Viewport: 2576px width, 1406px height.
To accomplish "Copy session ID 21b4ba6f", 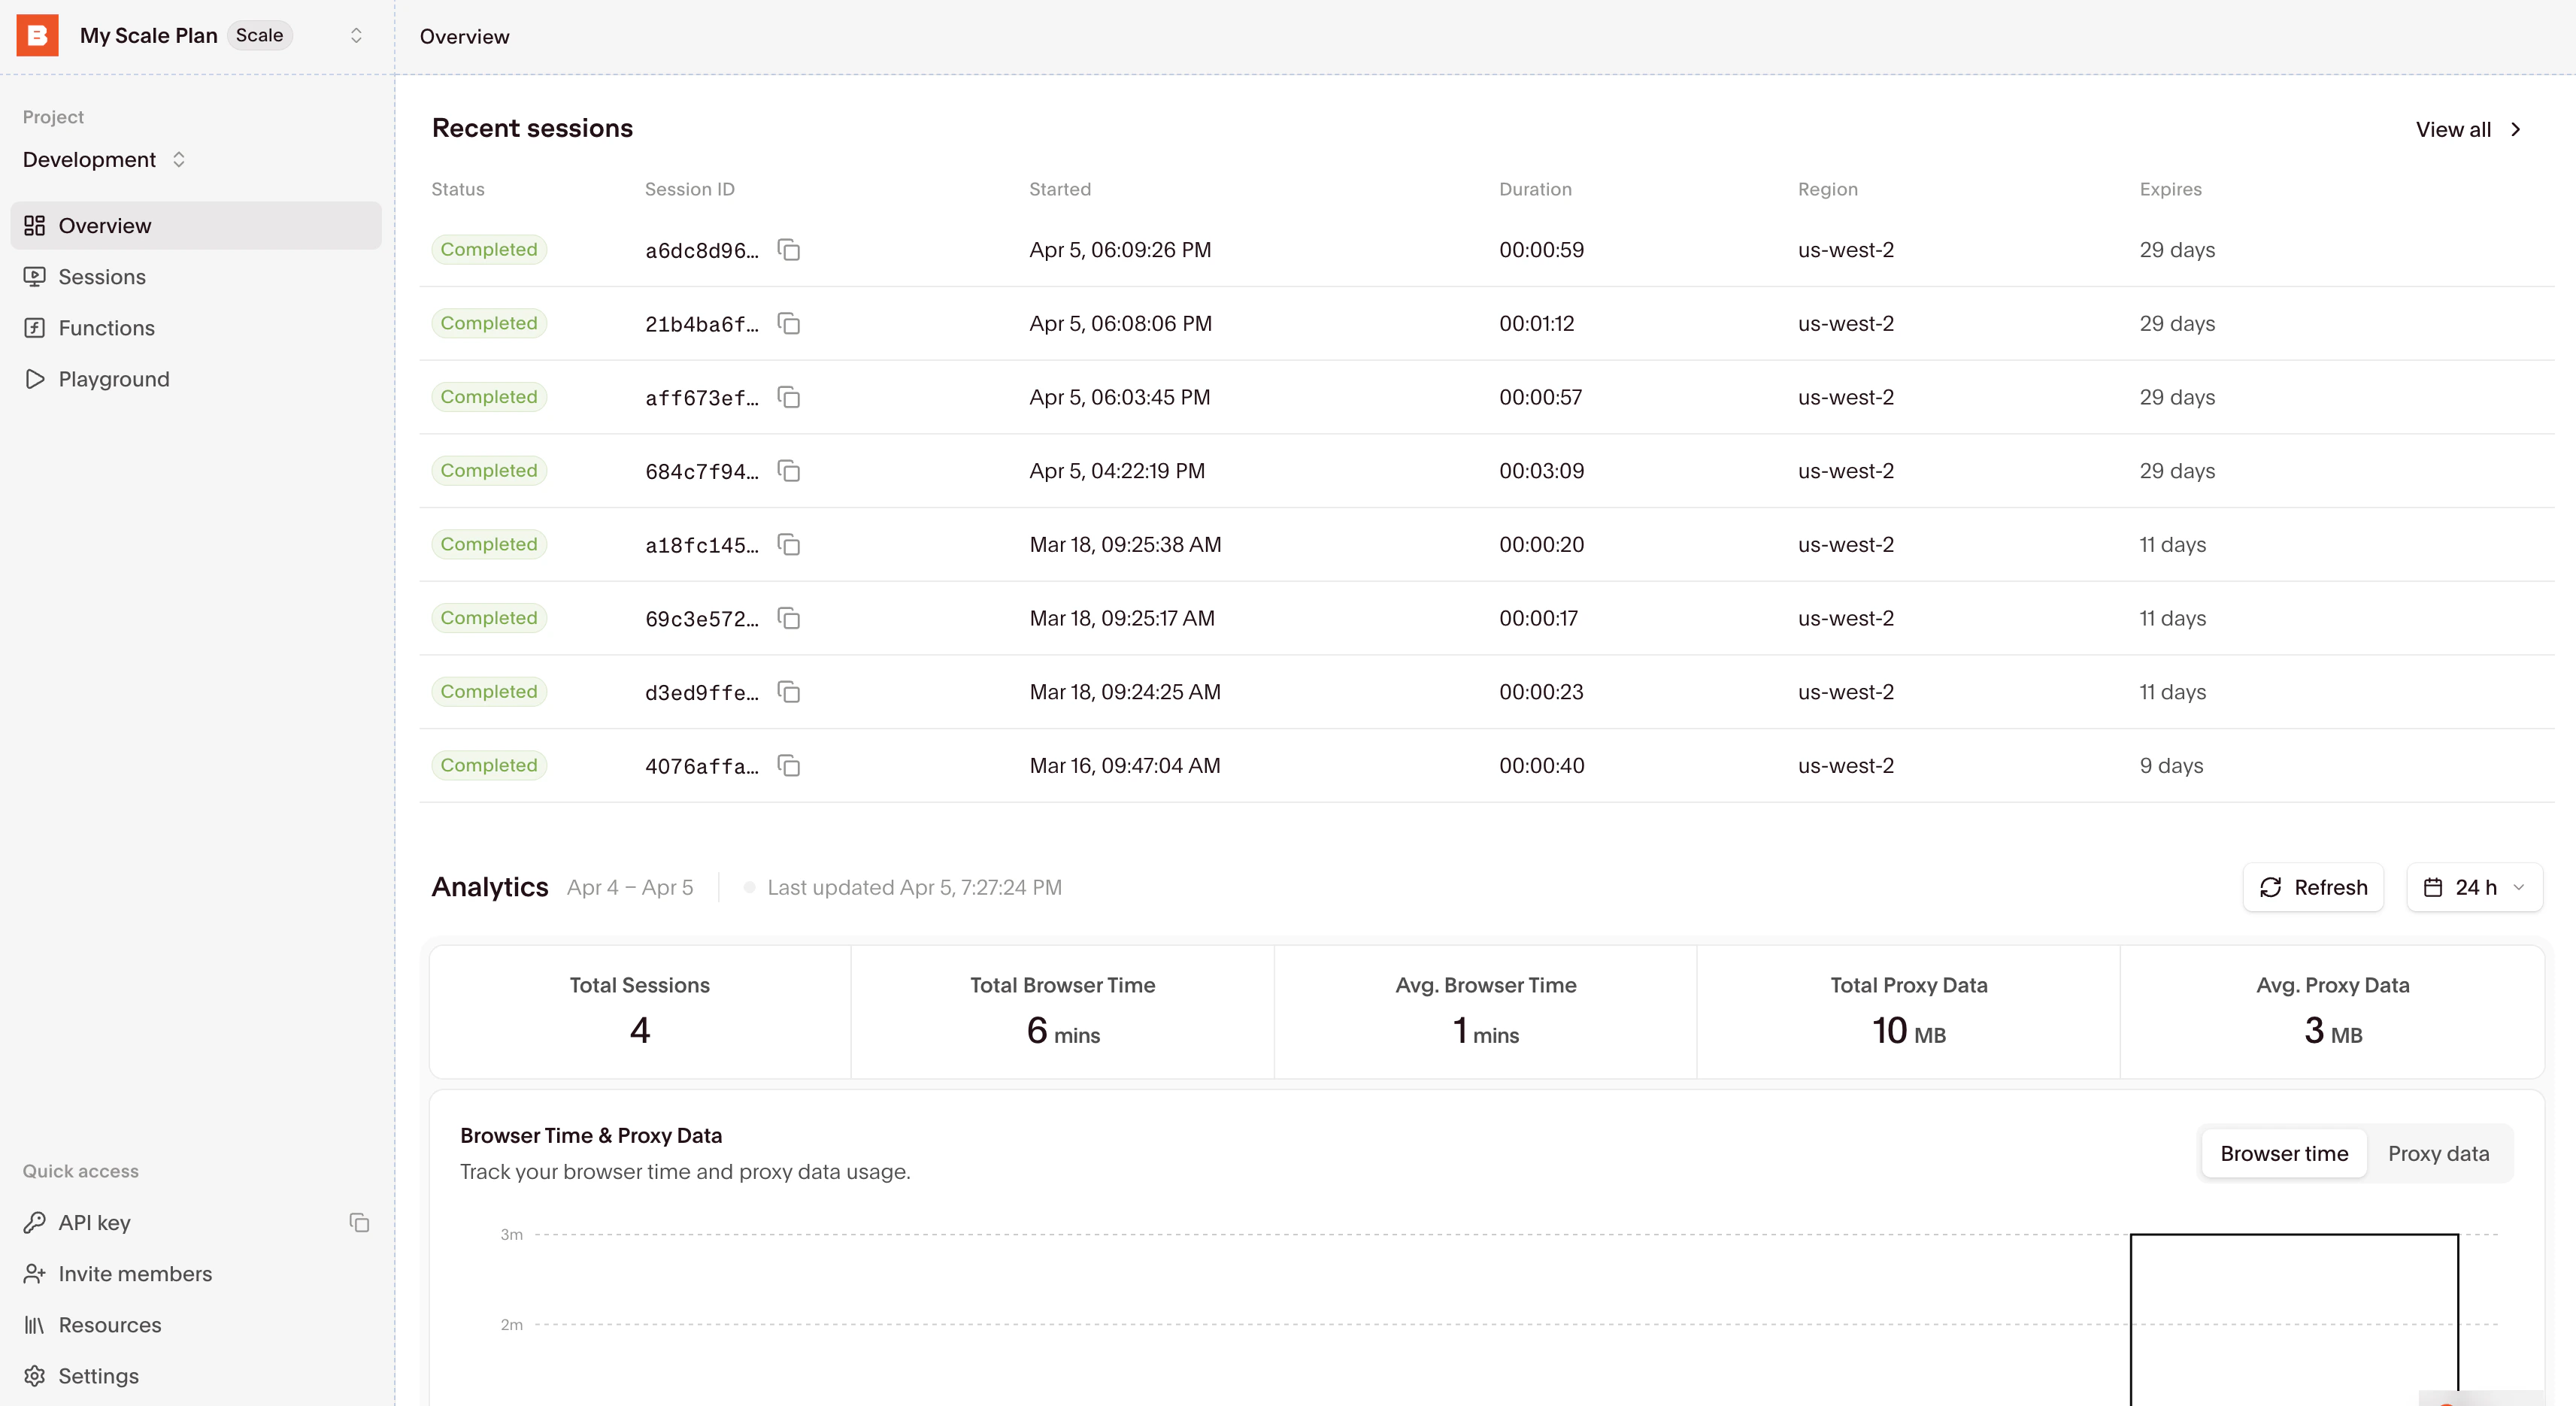I will 789,324.
